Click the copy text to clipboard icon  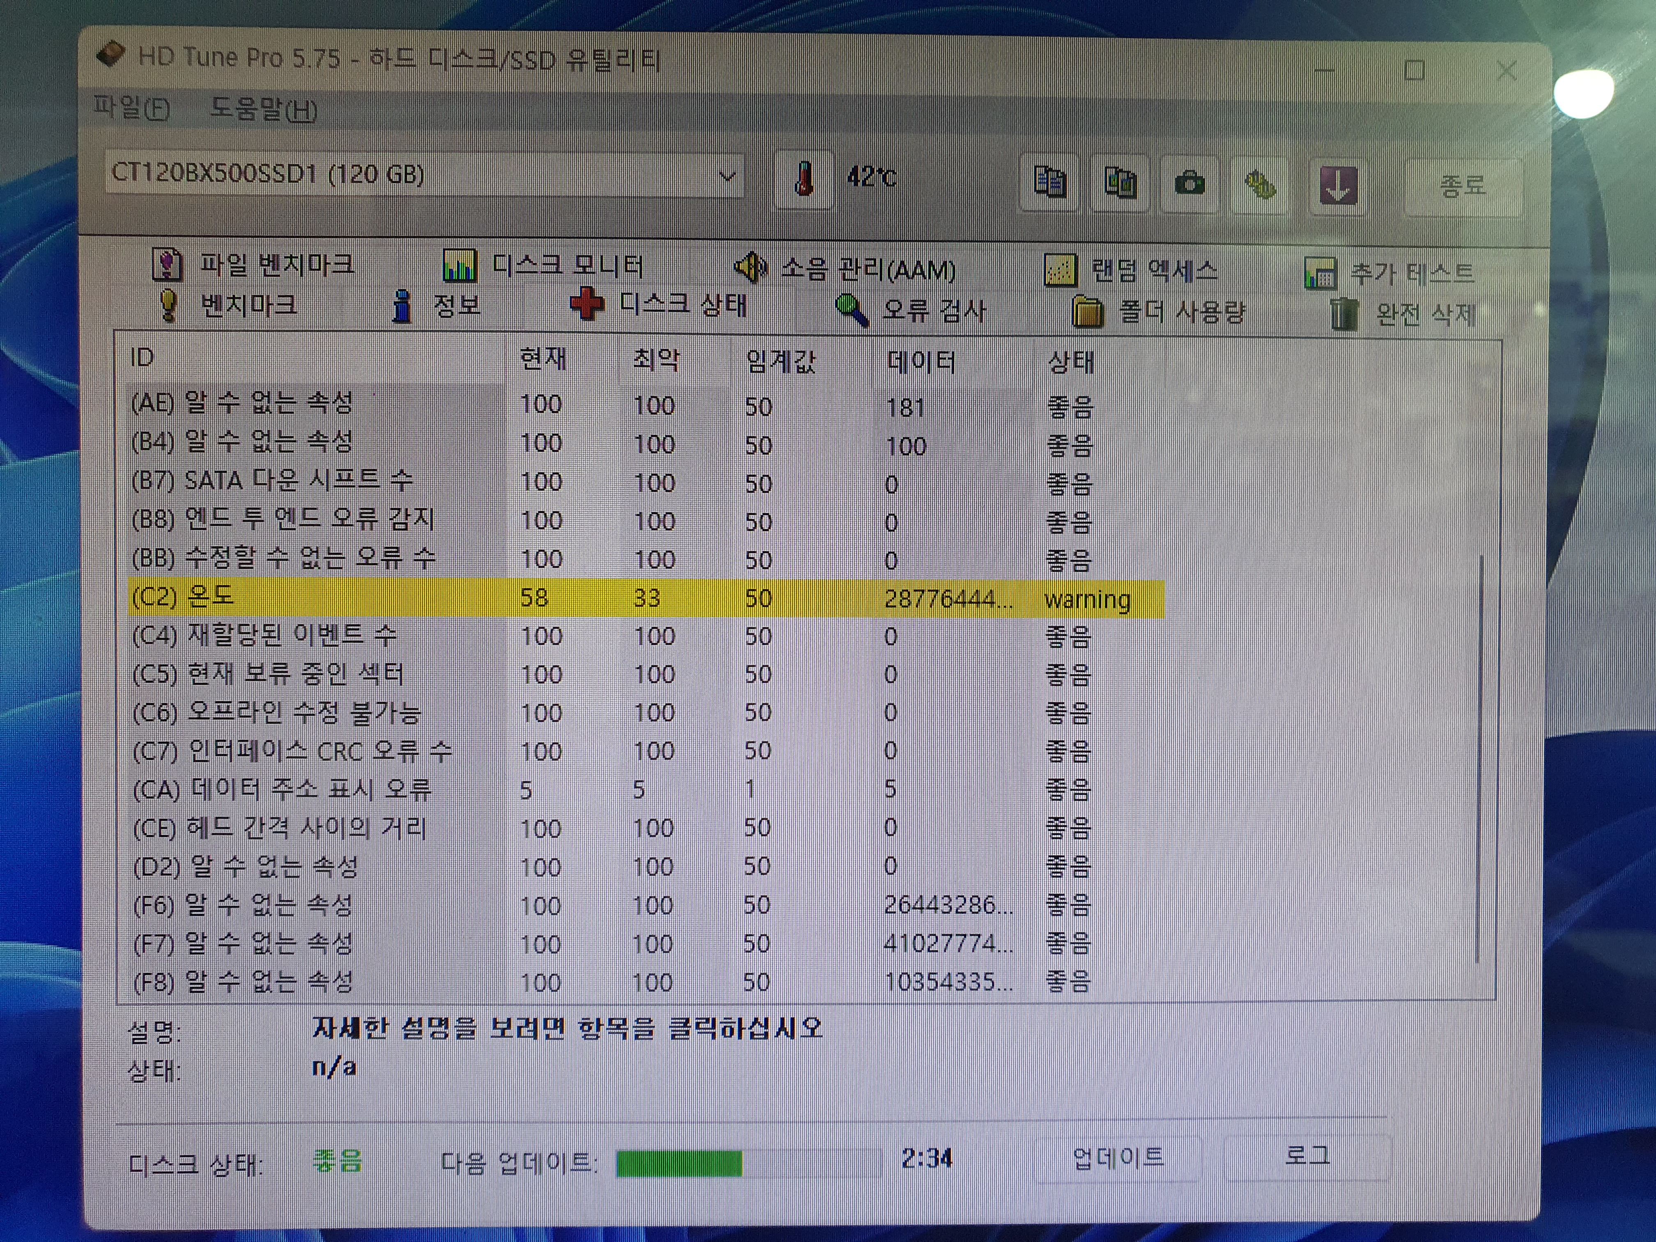click(x=1050, y=183)
